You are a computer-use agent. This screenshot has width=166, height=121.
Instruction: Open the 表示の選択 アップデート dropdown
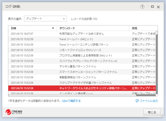(45, 19)
